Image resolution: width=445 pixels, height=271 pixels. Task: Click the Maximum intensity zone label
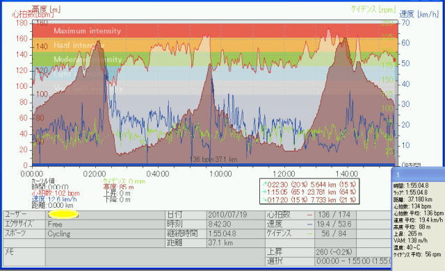[x=87, y=31]
